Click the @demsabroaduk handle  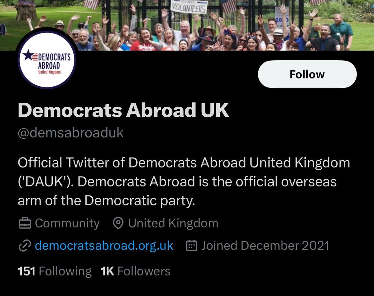pyautogui.click(x=71, y=133)
